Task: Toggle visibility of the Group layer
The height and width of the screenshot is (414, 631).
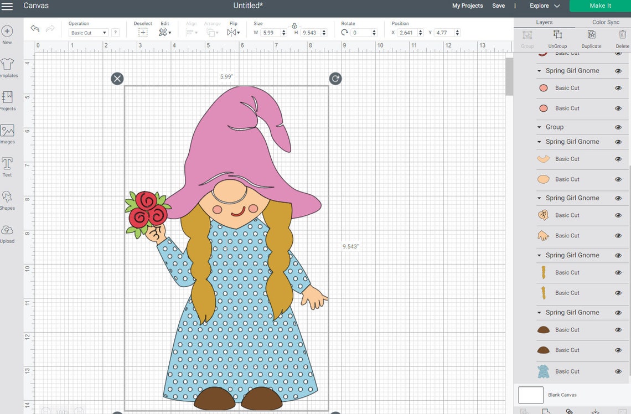Action: (618, 127)
